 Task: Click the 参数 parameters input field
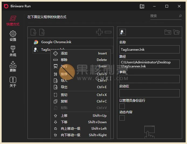150,79
